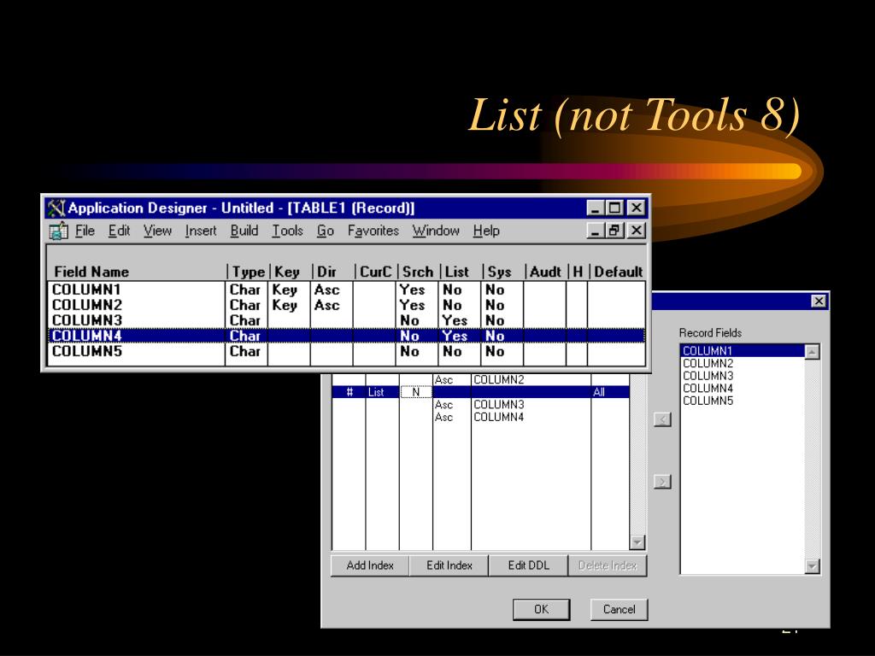Select COLUMN3 in the record field grid
The image size is (875, 656).
(86, 321)
